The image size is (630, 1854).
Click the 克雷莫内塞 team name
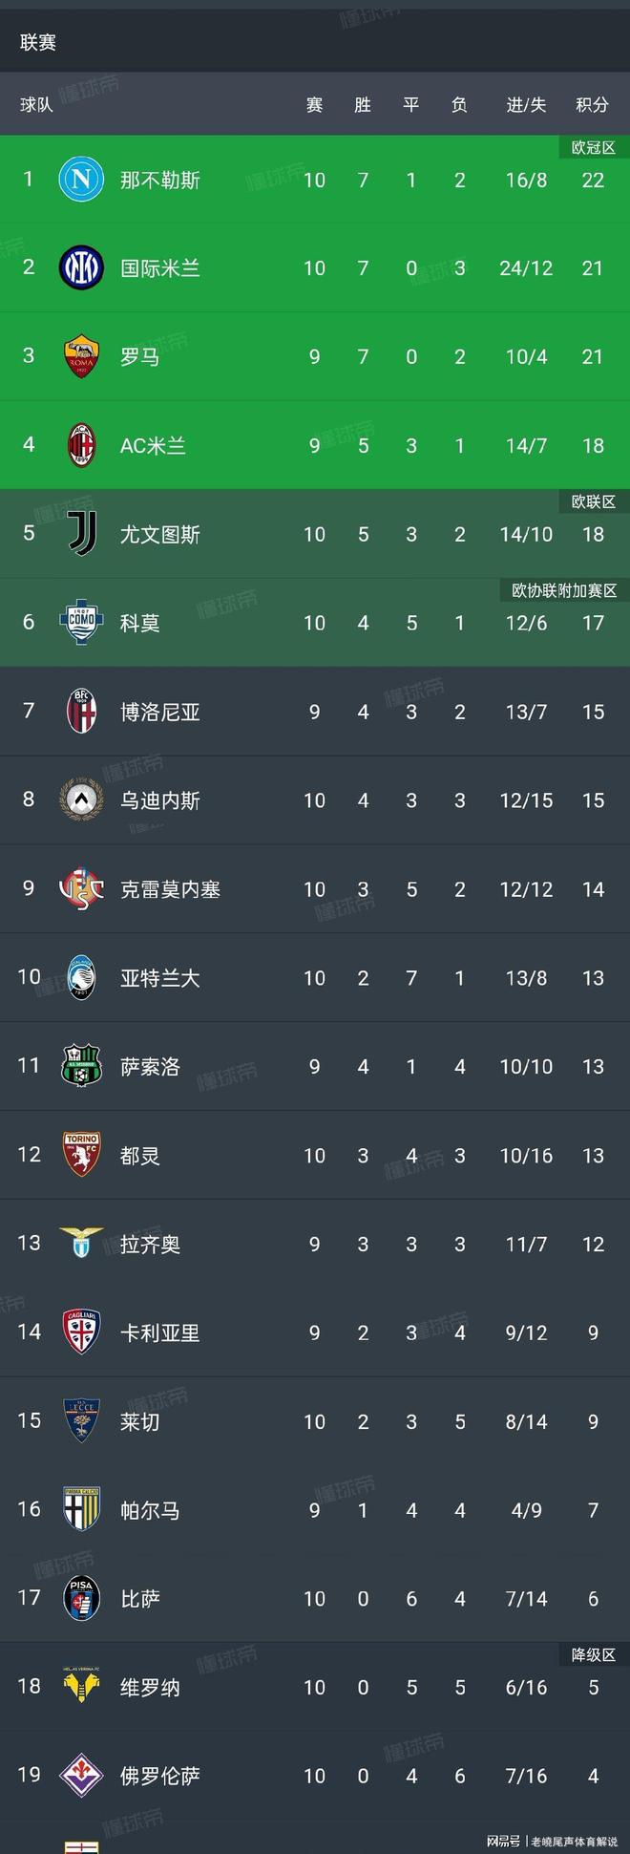(x=170, y=889)
